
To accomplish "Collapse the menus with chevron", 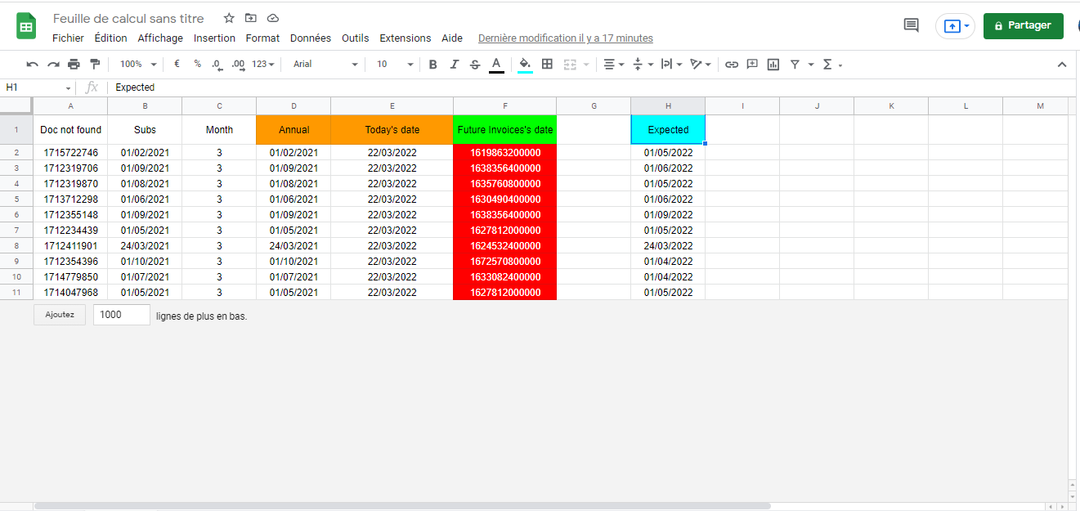I will coord(1062,64).
